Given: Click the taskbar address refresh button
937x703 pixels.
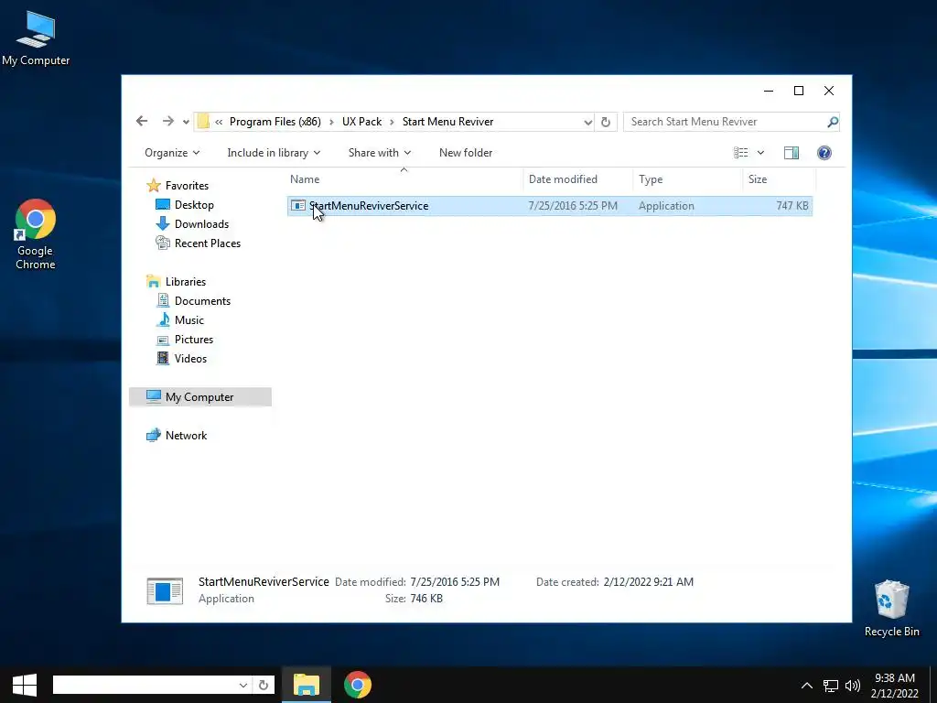Looking at the screenshot, I should [x=264, y=685].
